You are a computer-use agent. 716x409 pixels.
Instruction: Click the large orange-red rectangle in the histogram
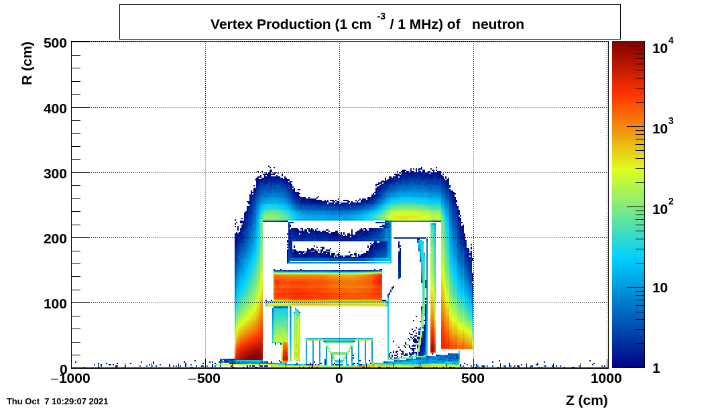click(328, 286)
